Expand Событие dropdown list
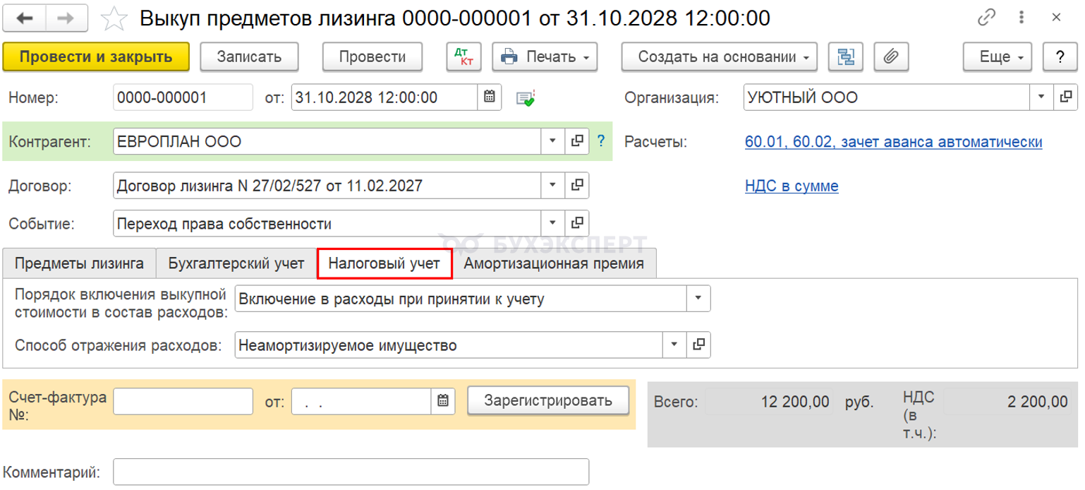 coord(552,224)
